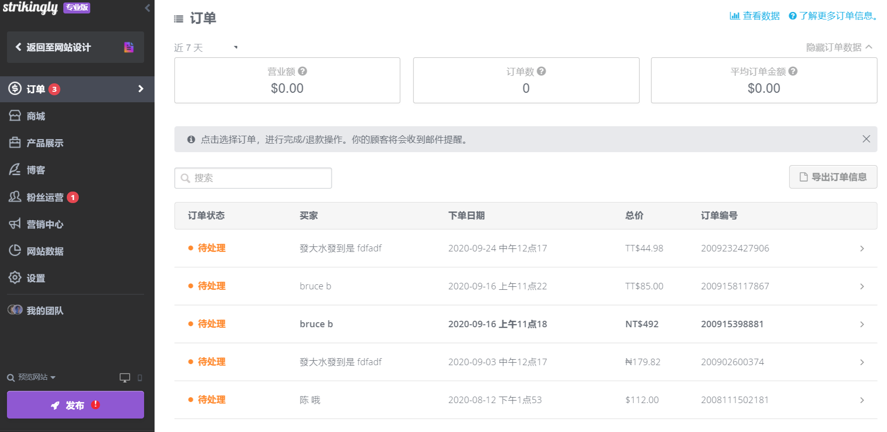Open order 200915398881 row arrow

coord(862,324)
